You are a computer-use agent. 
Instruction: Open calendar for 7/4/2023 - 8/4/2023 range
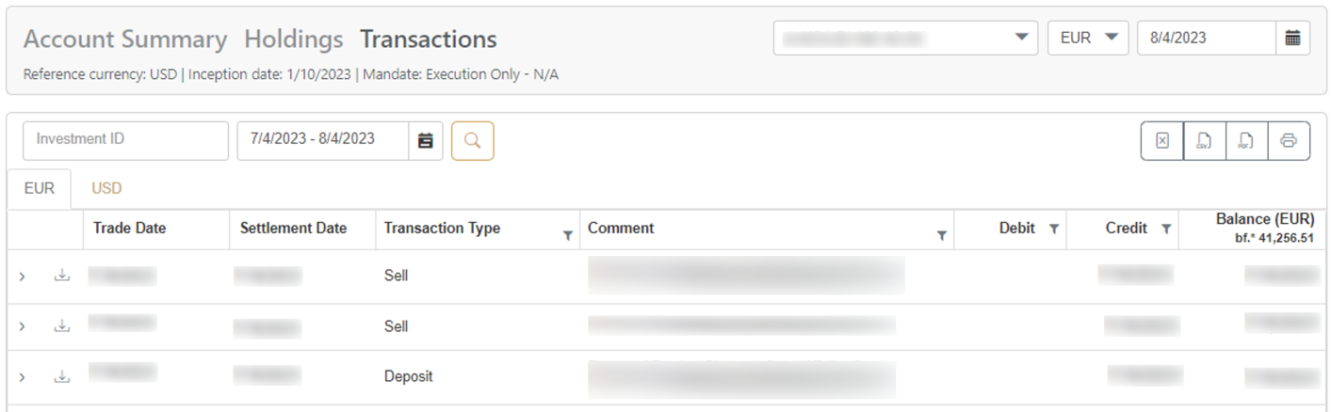tap(426, 141)
